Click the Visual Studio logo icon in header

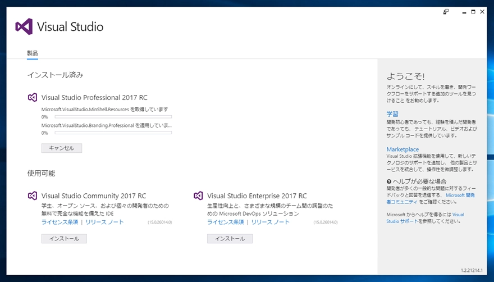tap(24, 26)
